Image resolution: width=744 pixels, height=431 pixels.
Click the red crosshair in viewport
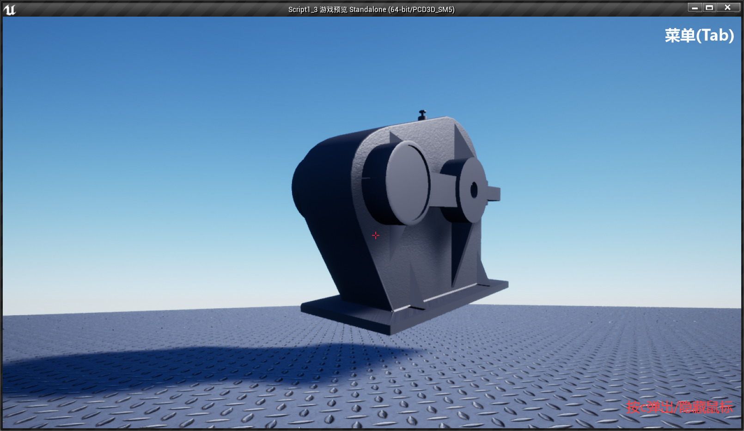(376, 235)
